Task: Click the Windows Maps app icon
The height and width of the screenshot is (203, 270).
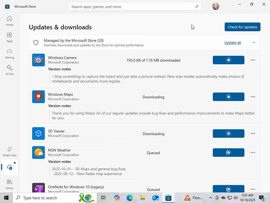Action: (38, 97)
